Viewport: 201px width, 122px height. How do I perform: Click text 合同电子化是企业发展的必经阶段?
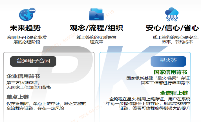[27, 40]
